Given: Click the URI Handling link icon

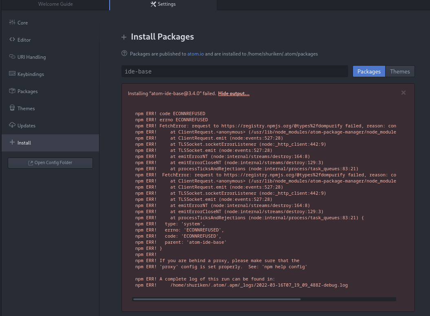Looking at the screenshot, I should [12, 56].
